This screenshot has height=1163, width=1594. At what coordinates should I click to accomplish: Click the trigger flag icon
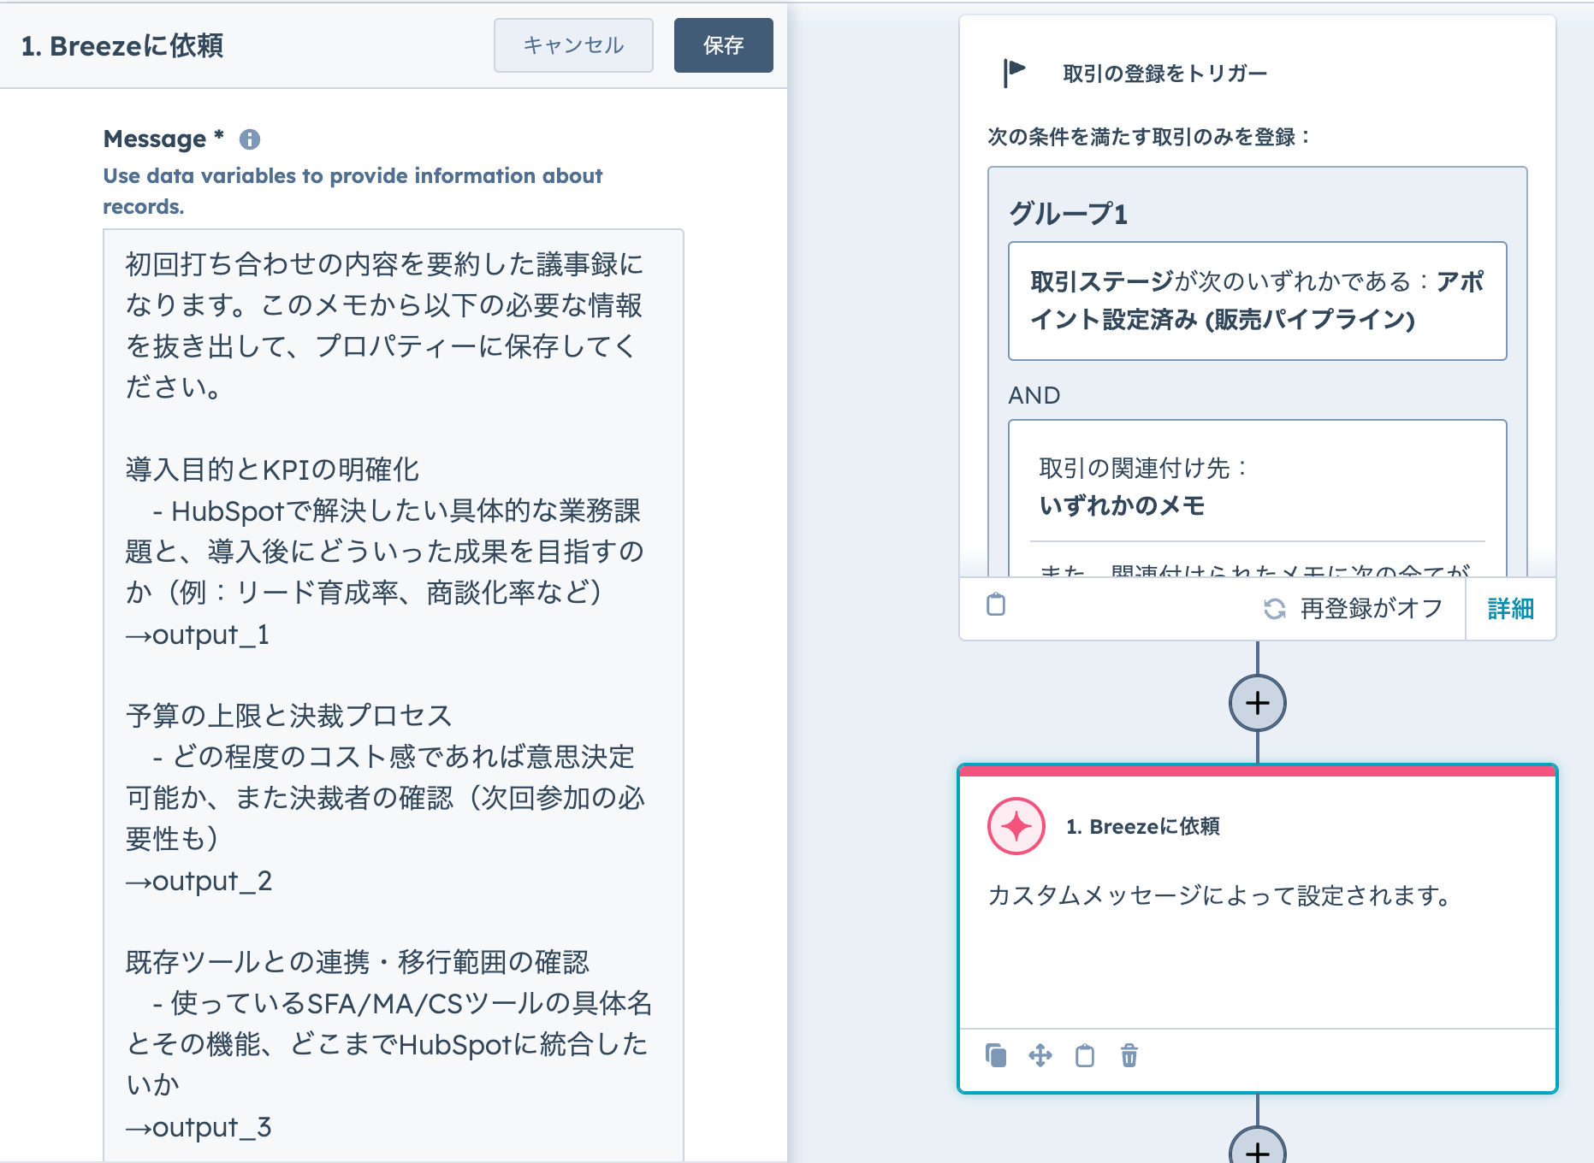coord(1014,73)
